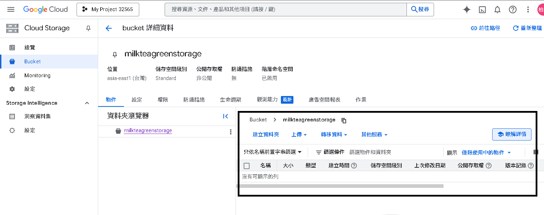544x215 pixels.
Task: Click the 建立資料夾 button
Action: [266, 135]
